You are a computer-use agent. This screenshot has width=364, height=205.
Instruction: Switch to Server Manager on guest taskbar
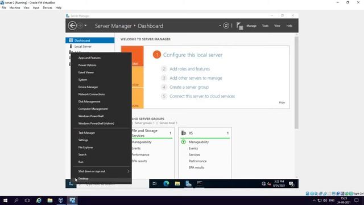coord(188,183)
